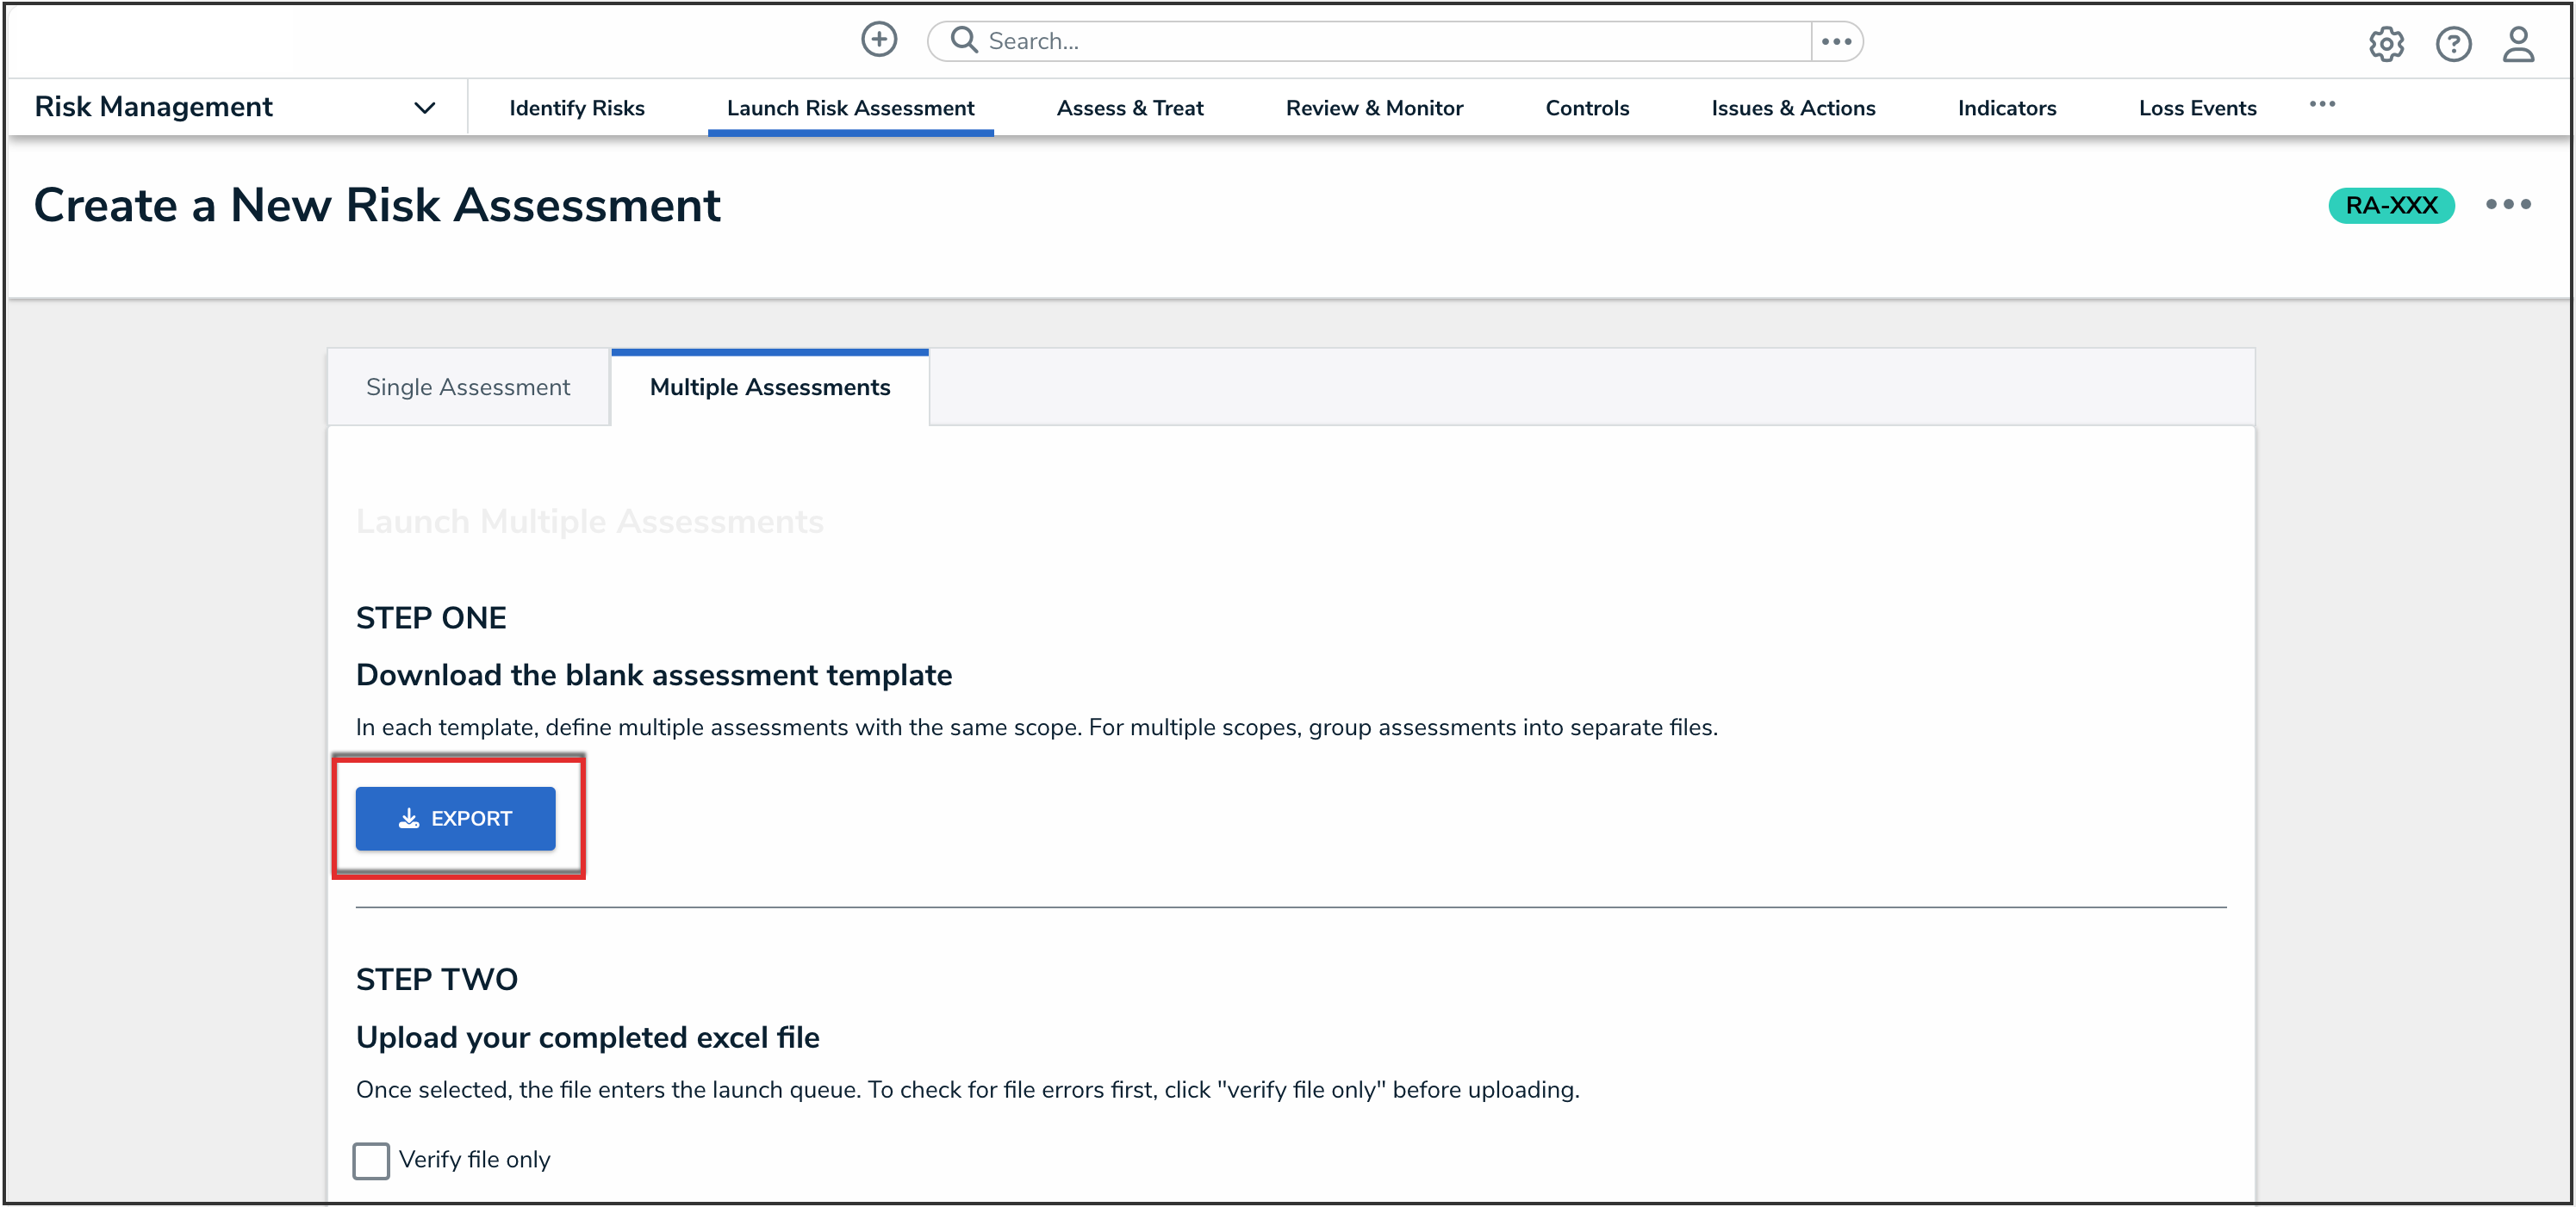This screenshot has width=2576, height=1207.
Task: Open Review & Monitor tab
Action: pos(1374,108)
